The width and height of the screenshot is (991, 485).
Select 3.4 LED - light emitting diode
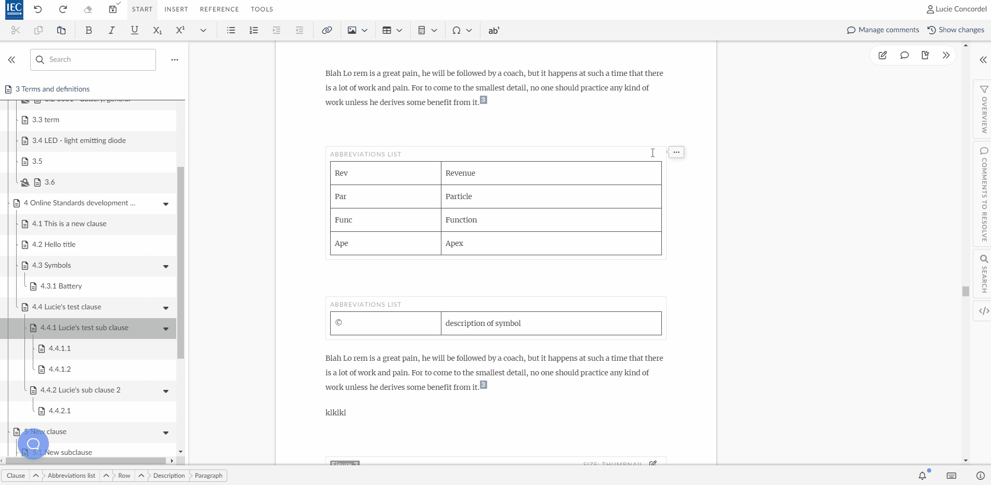(79, 140)
